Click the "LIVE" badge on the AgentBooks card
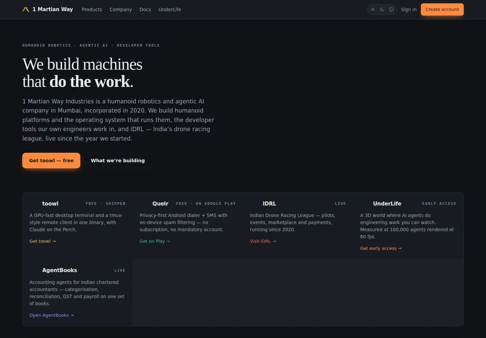The width and height of the screenshot is (486, 338). 120,270
